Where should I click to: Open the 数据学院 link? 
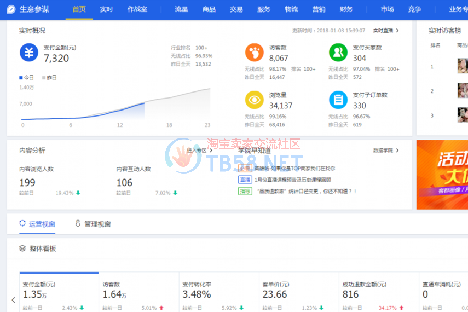point(386,151)
